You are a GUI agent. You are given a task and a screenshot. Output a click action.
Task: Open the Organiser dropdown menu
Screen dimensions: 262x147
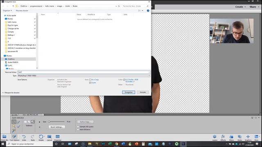click(7, 11)
